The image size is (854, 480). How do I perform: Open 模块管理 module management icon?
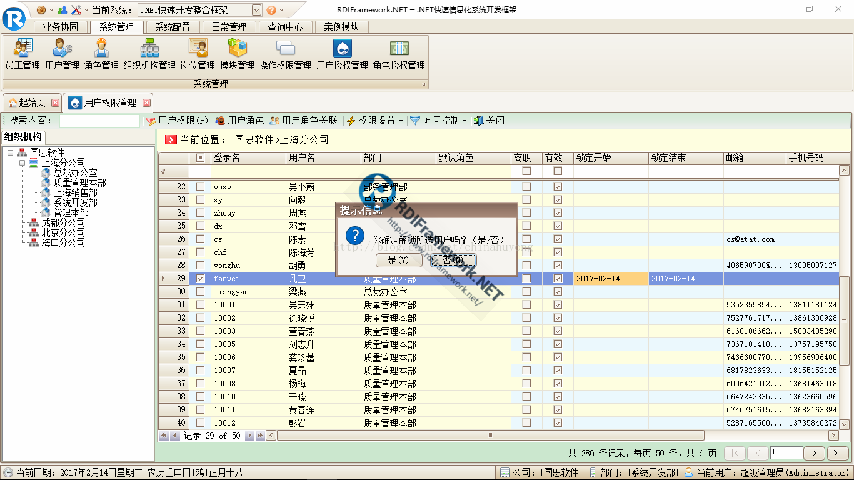[x=237, y=54]
